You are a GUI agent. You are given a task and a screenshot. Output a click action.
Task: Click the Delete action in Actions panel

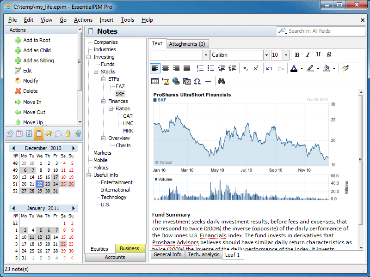[30, 91]
